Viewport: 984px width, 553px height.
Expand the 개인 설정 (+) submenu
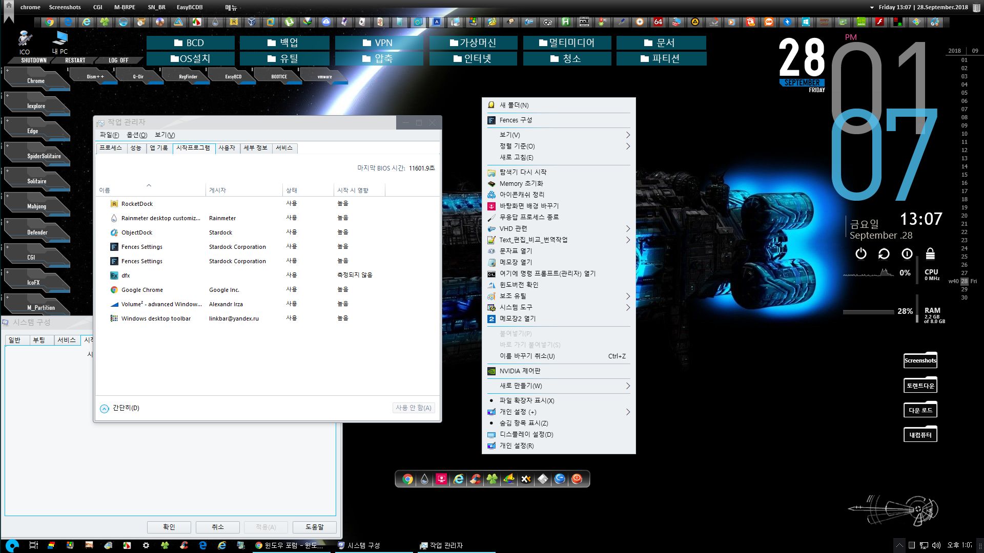point(559,412)
